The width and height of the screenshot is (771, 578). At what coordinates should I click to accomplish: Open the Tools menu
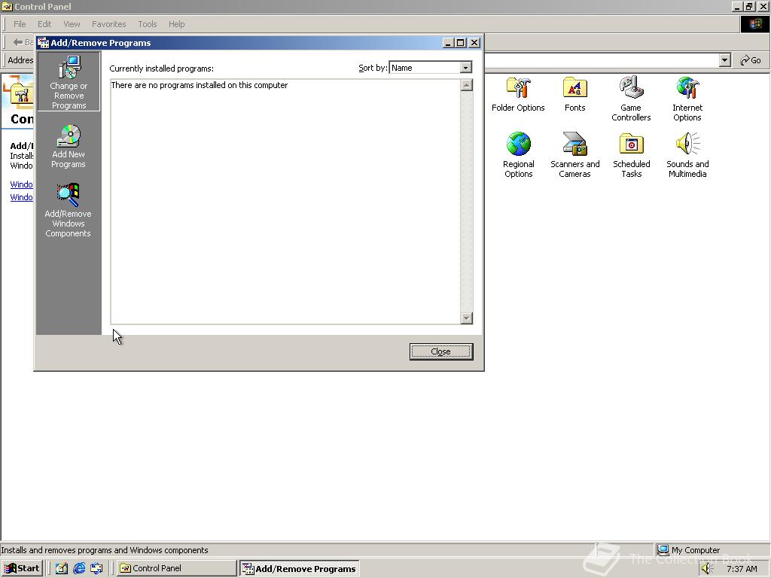coord(147,24)
